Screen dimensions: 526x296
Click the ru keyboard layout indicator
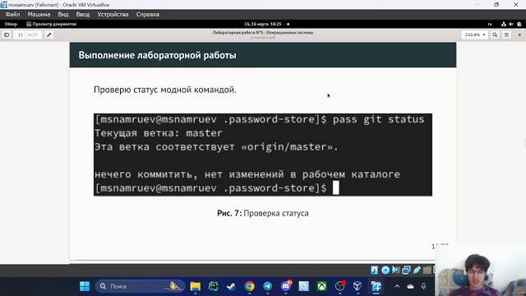click(490, 24)
